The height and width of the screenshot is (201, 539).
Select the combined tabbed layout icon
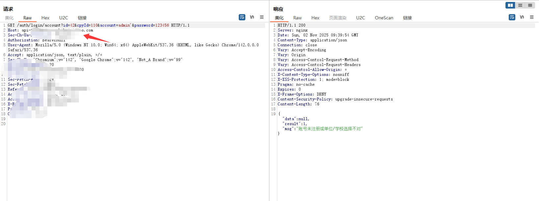point(530,5)
